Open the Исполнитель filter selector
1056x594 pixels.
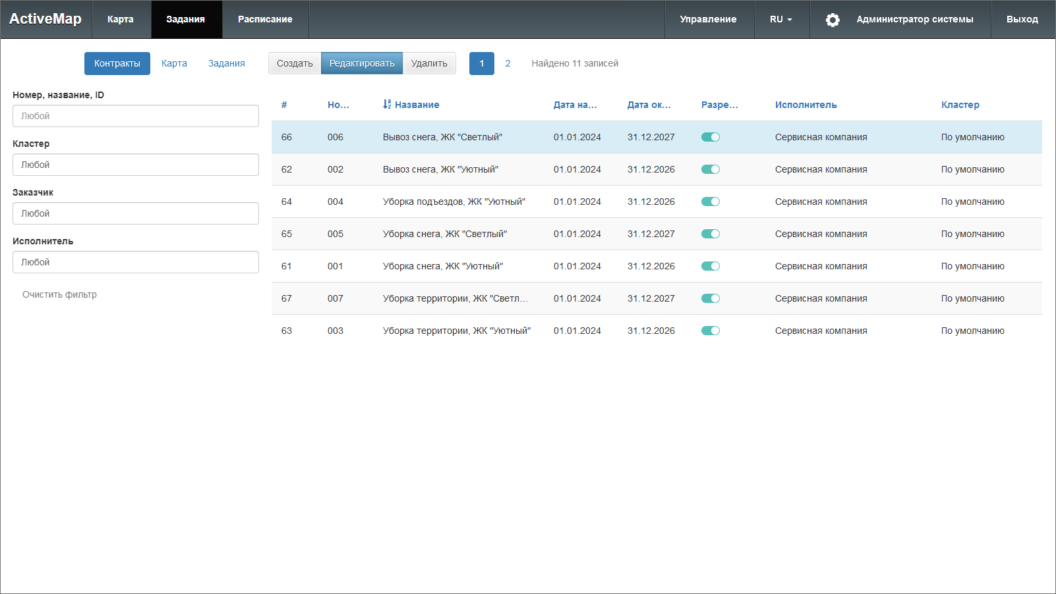(135, 262)
